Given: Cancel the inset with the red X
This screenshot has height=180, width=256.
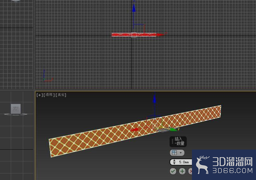Looking at the screenshot, I should coord(190,171).
